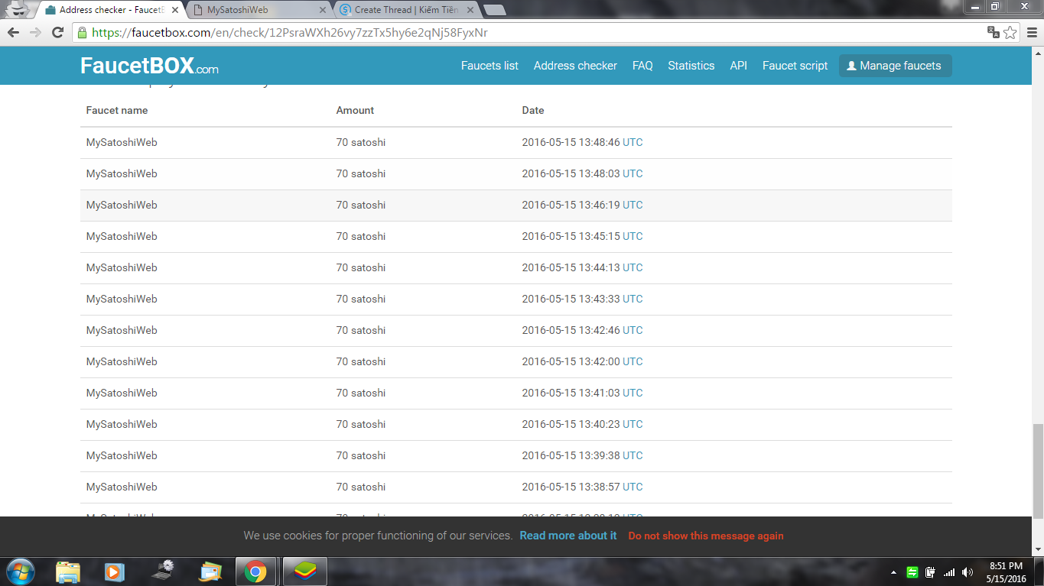The height and width of the screenshot is (586, 1044).
Task: Click the incognito spy icon
Action: point(18,9)
